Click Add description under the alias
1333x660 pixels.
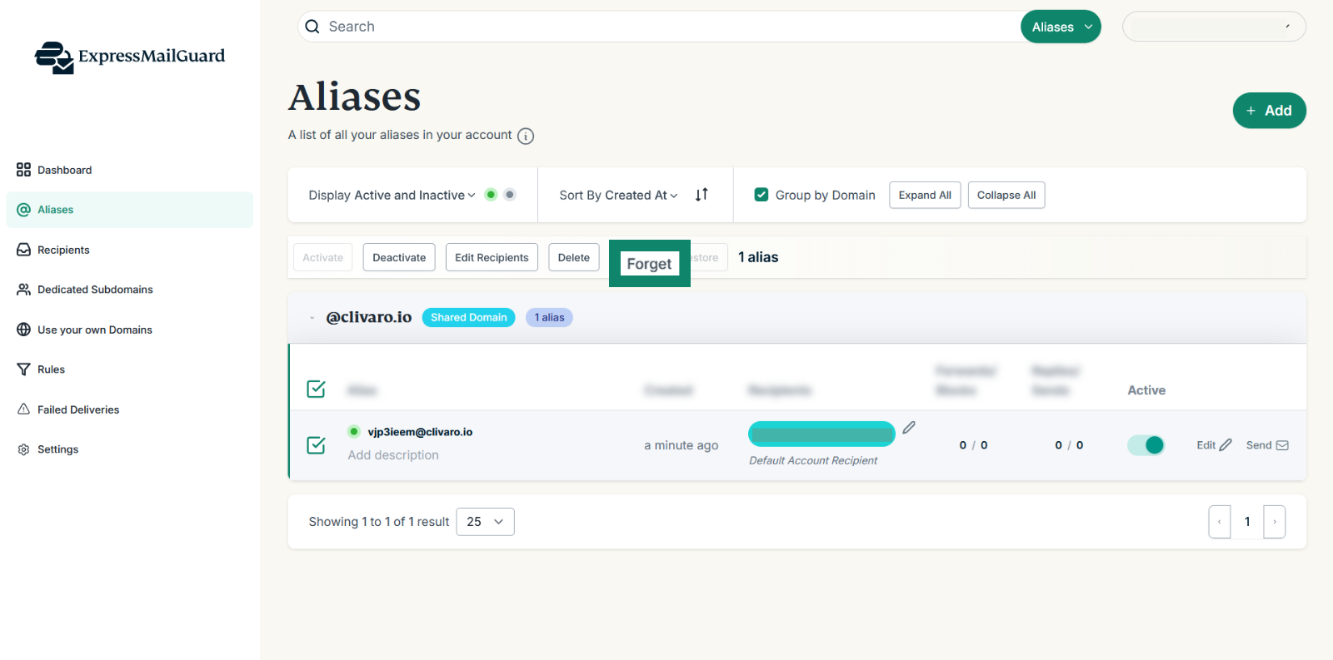point(393,455)
